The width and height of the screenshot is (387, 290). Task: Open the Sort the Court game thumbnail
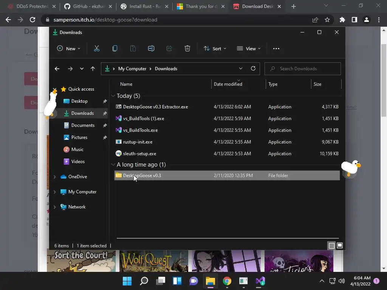tap(81, 261)
